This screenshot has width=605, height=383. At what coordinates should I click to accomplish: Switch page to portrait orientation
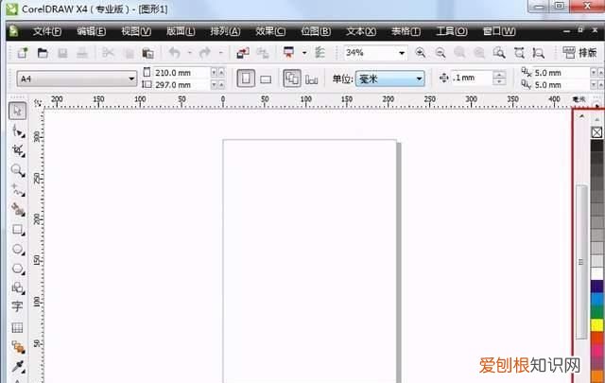(x=245, y=78)
